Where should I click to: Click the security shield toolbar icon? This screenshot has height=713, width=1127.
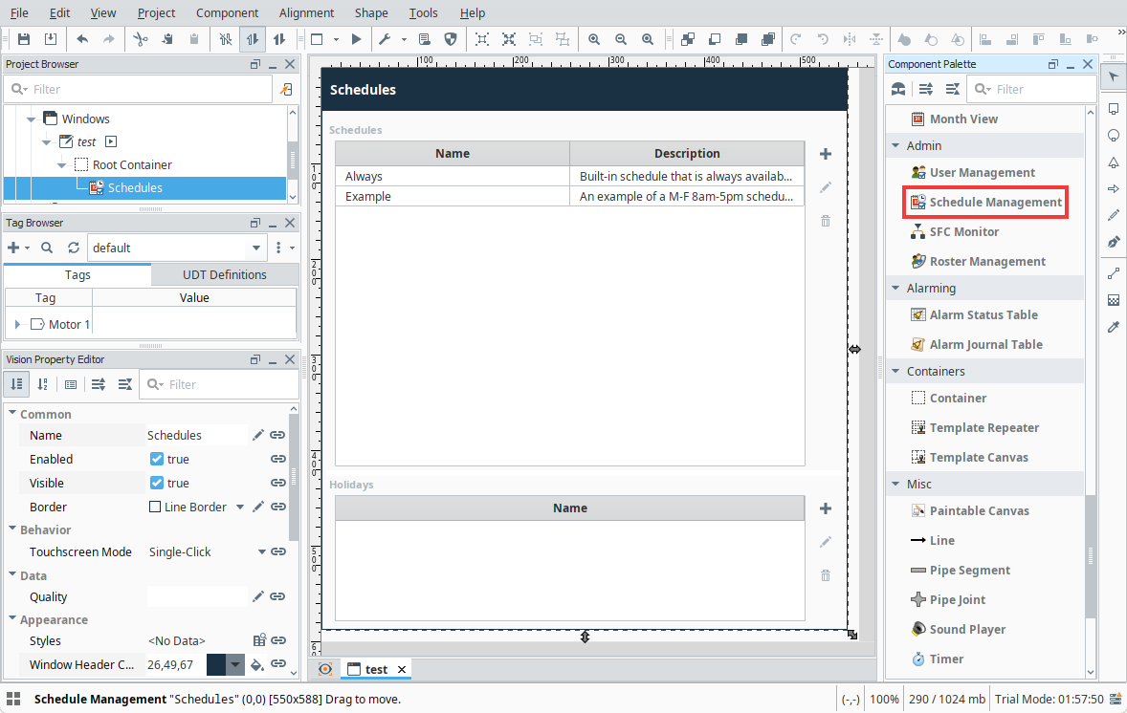451,39
